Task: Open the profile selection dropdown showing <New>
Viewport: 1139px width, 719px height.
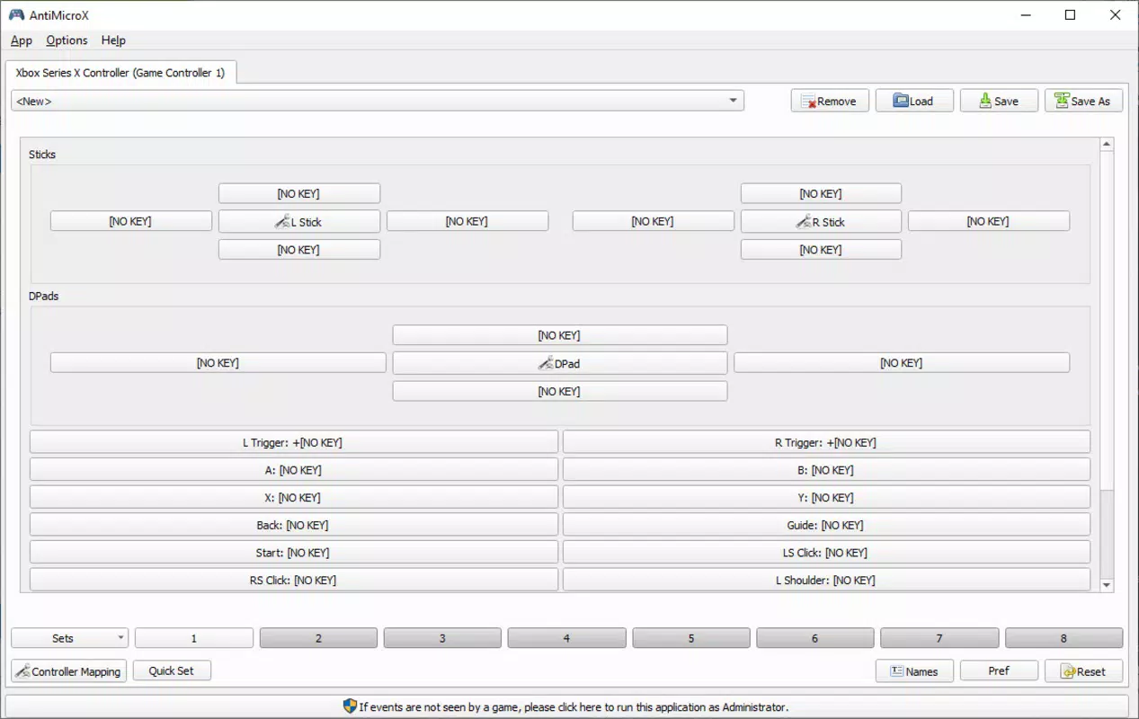Action: tap(378, 101)
